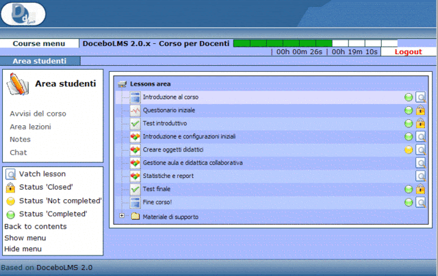Click Gestione aula e didattica item icon
The image size is (438, 276).
pos(136,163)
